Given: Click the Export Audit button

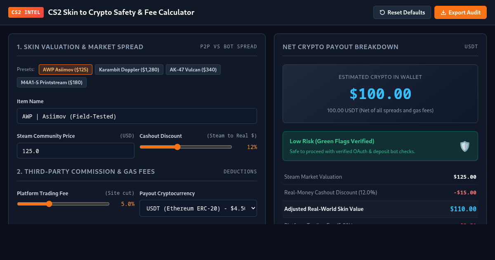Looking at the screenshot, I should [x=460, y=12].
